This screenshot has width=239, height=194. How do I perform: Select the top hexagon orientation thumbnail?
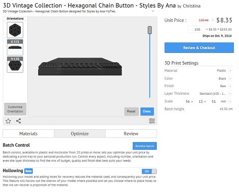[15, 30]
